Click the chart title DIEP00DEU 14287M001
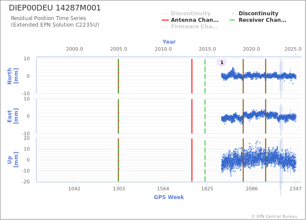306x220 pixels. pos(55,8)
